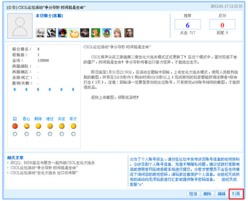Viewport: 248px width, 201px height.
Task: Select the dark masked face avatar icon
Action: [x=85, y=33]
